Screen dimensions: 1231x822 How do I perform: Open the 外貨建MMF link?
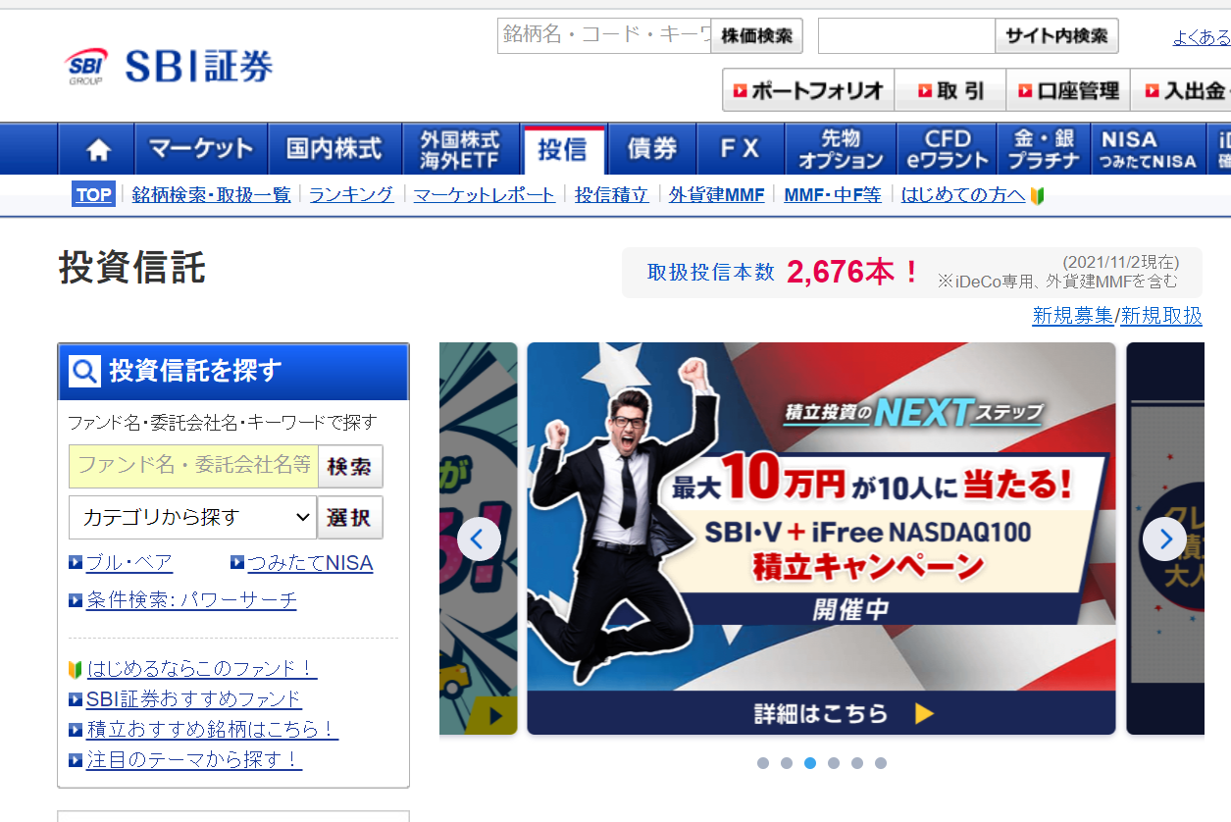[717, 195]
